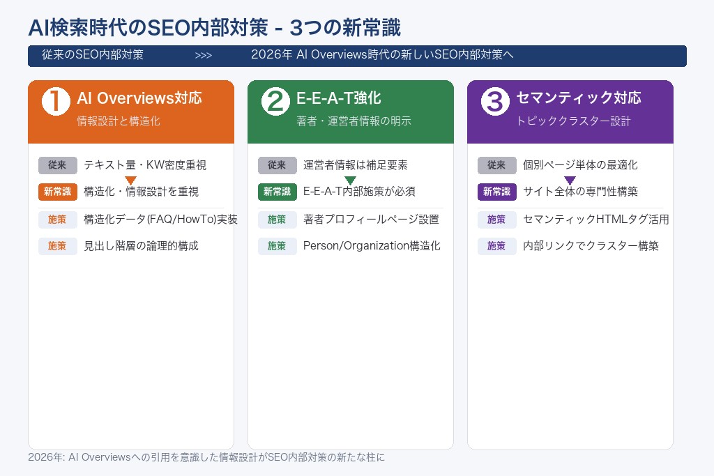Select the orange 新常識 badge in first card

point(56,192)
